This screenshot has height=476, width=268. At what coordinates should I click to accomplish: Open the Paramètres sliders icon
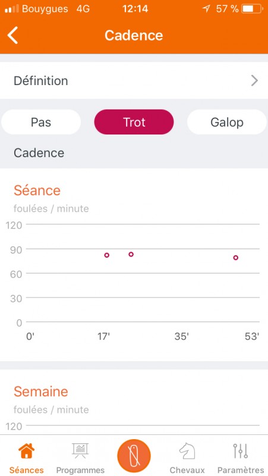point(241,451)
